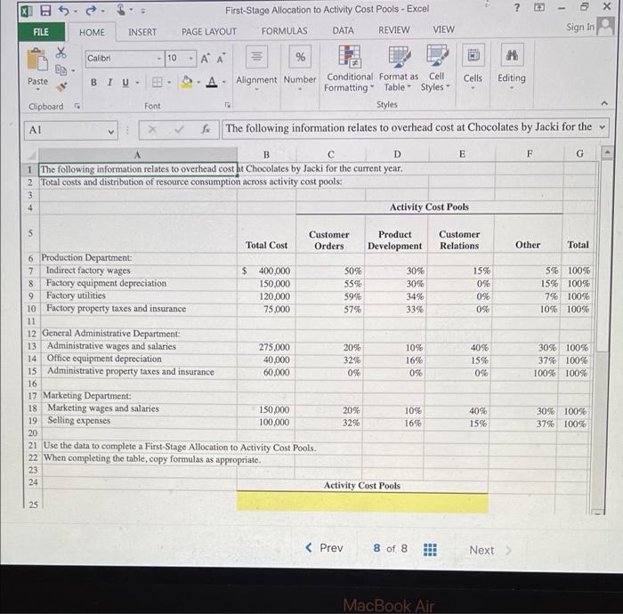Click the Cut scissors icon
Screen dimensions: 623x614
point(61,53)
